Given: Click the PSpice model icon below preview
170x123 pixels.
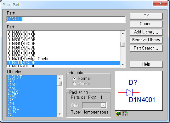Looking at the screenshot, I should [118, 114].
